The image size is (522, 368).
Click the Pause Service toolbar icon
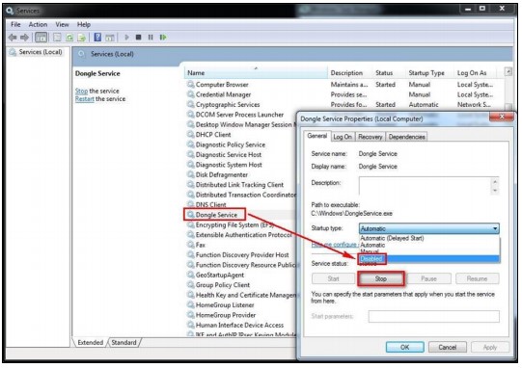[151, 38]
